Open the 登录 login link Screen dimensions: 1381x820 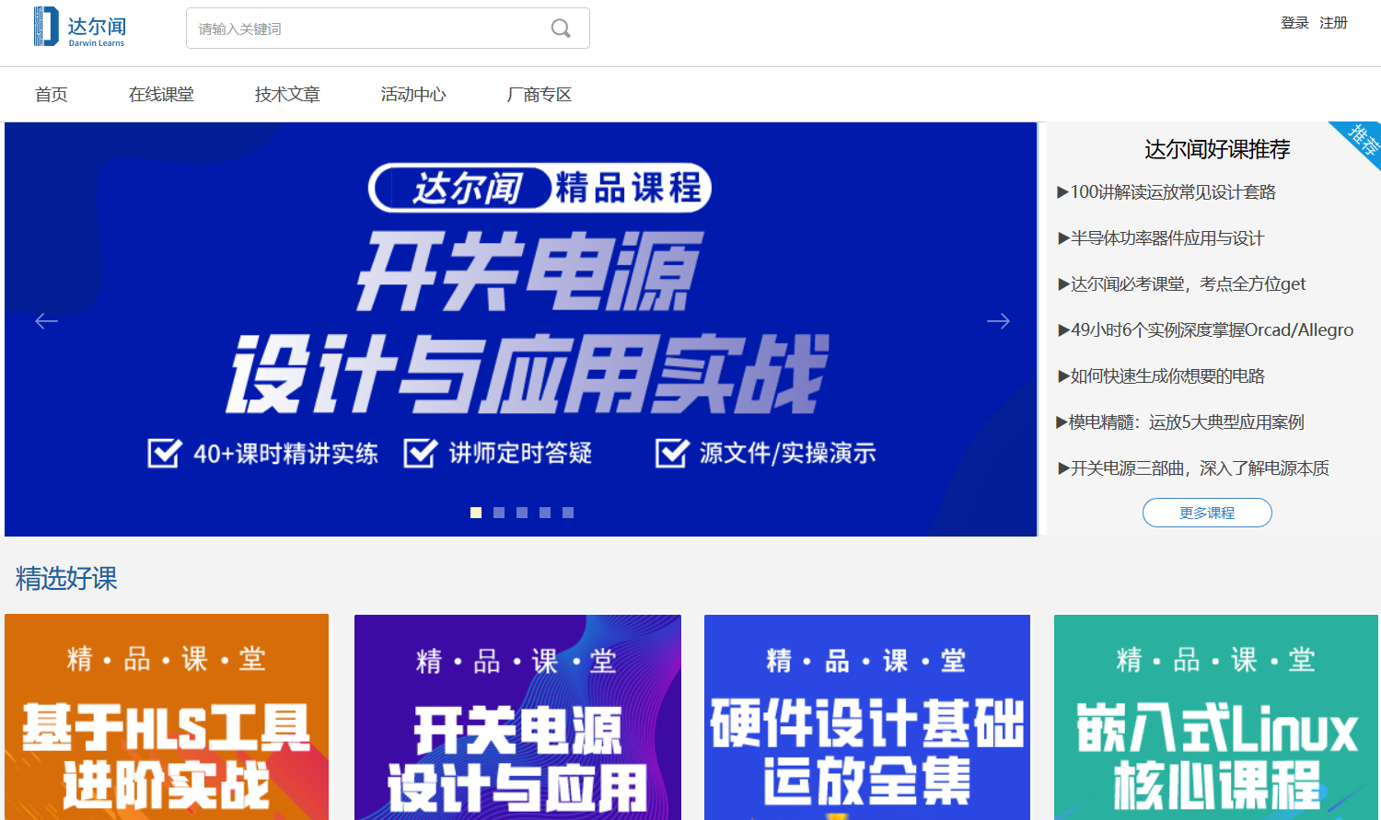(1294, 23)
